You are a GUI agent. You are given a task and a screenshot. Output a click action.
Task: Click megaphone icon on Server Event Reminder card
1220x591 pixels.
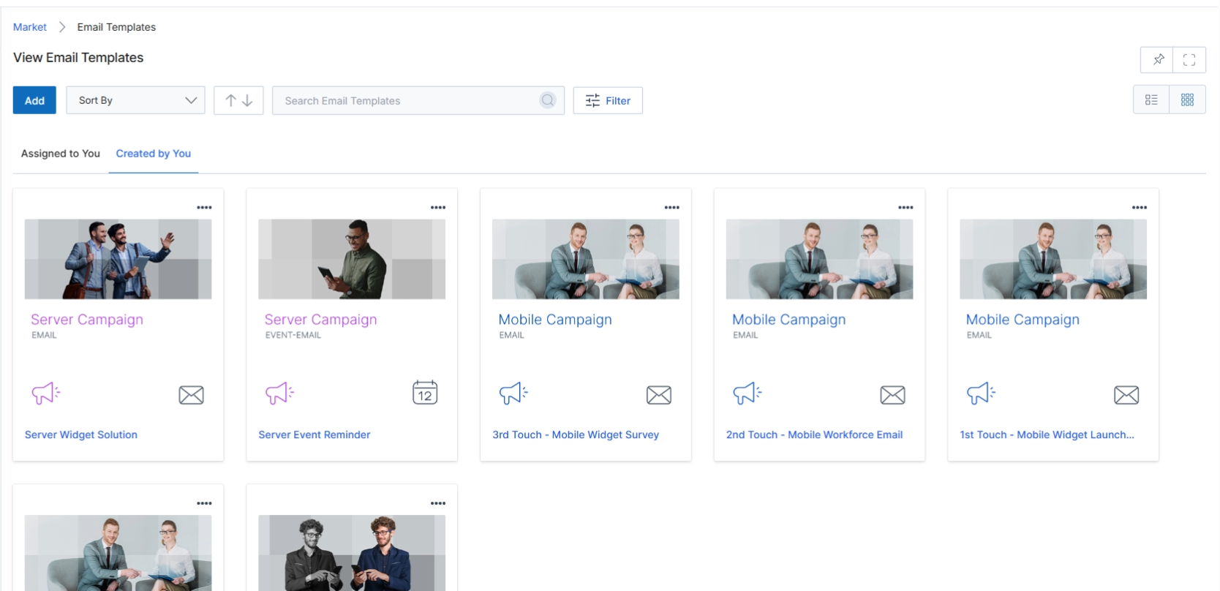pyautogui.click(x=279, y=393)
